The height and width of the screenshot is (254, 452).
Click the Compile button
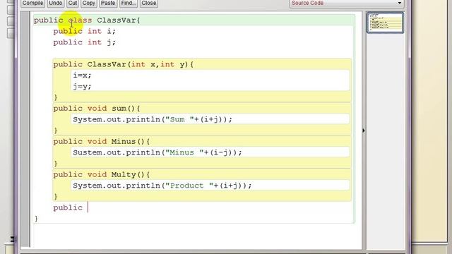click(32, 3)
